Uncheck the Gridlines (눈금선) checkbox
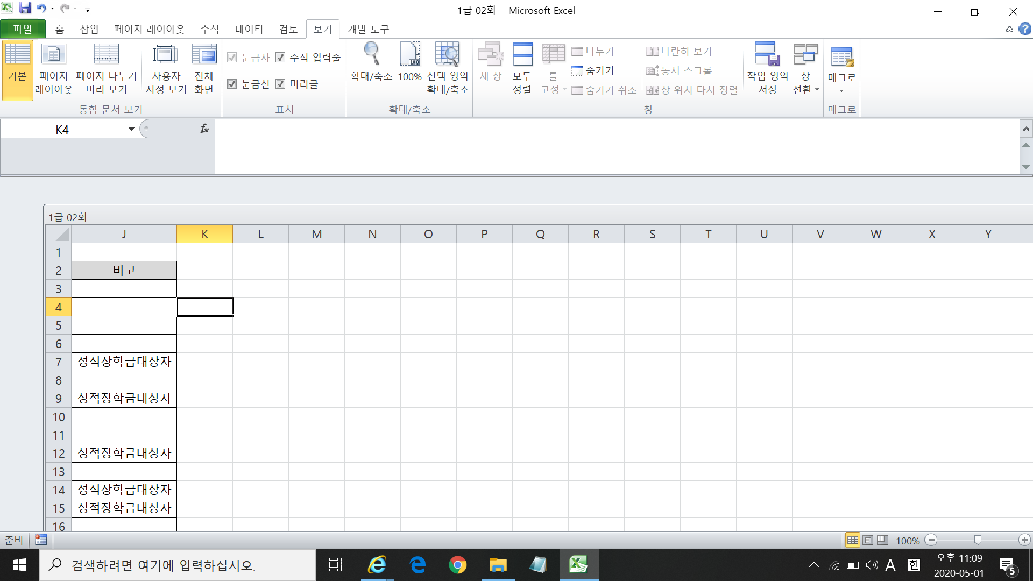The width and height of the screenshot is (1033, 581). pyautogui.click(x=232, y=84)
